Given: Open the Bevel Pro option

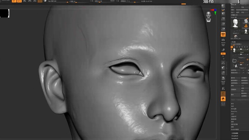Looking at the screenshot, I should (234, 111).
